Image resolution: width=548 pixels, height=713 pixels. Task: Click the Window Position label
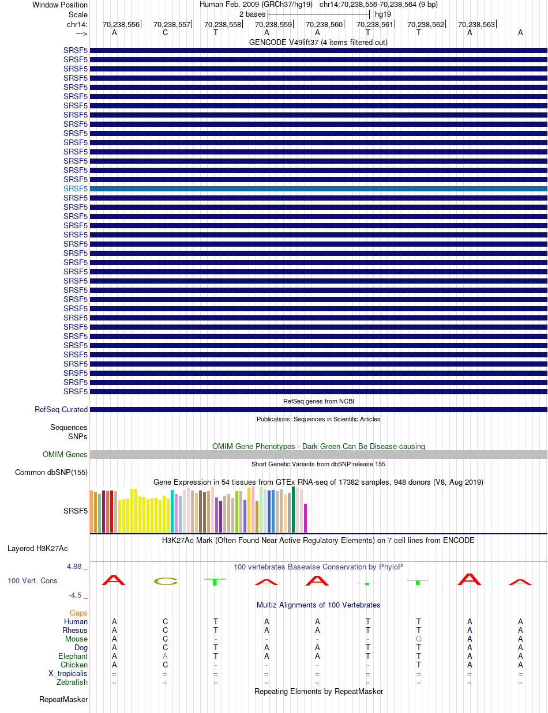60,5
